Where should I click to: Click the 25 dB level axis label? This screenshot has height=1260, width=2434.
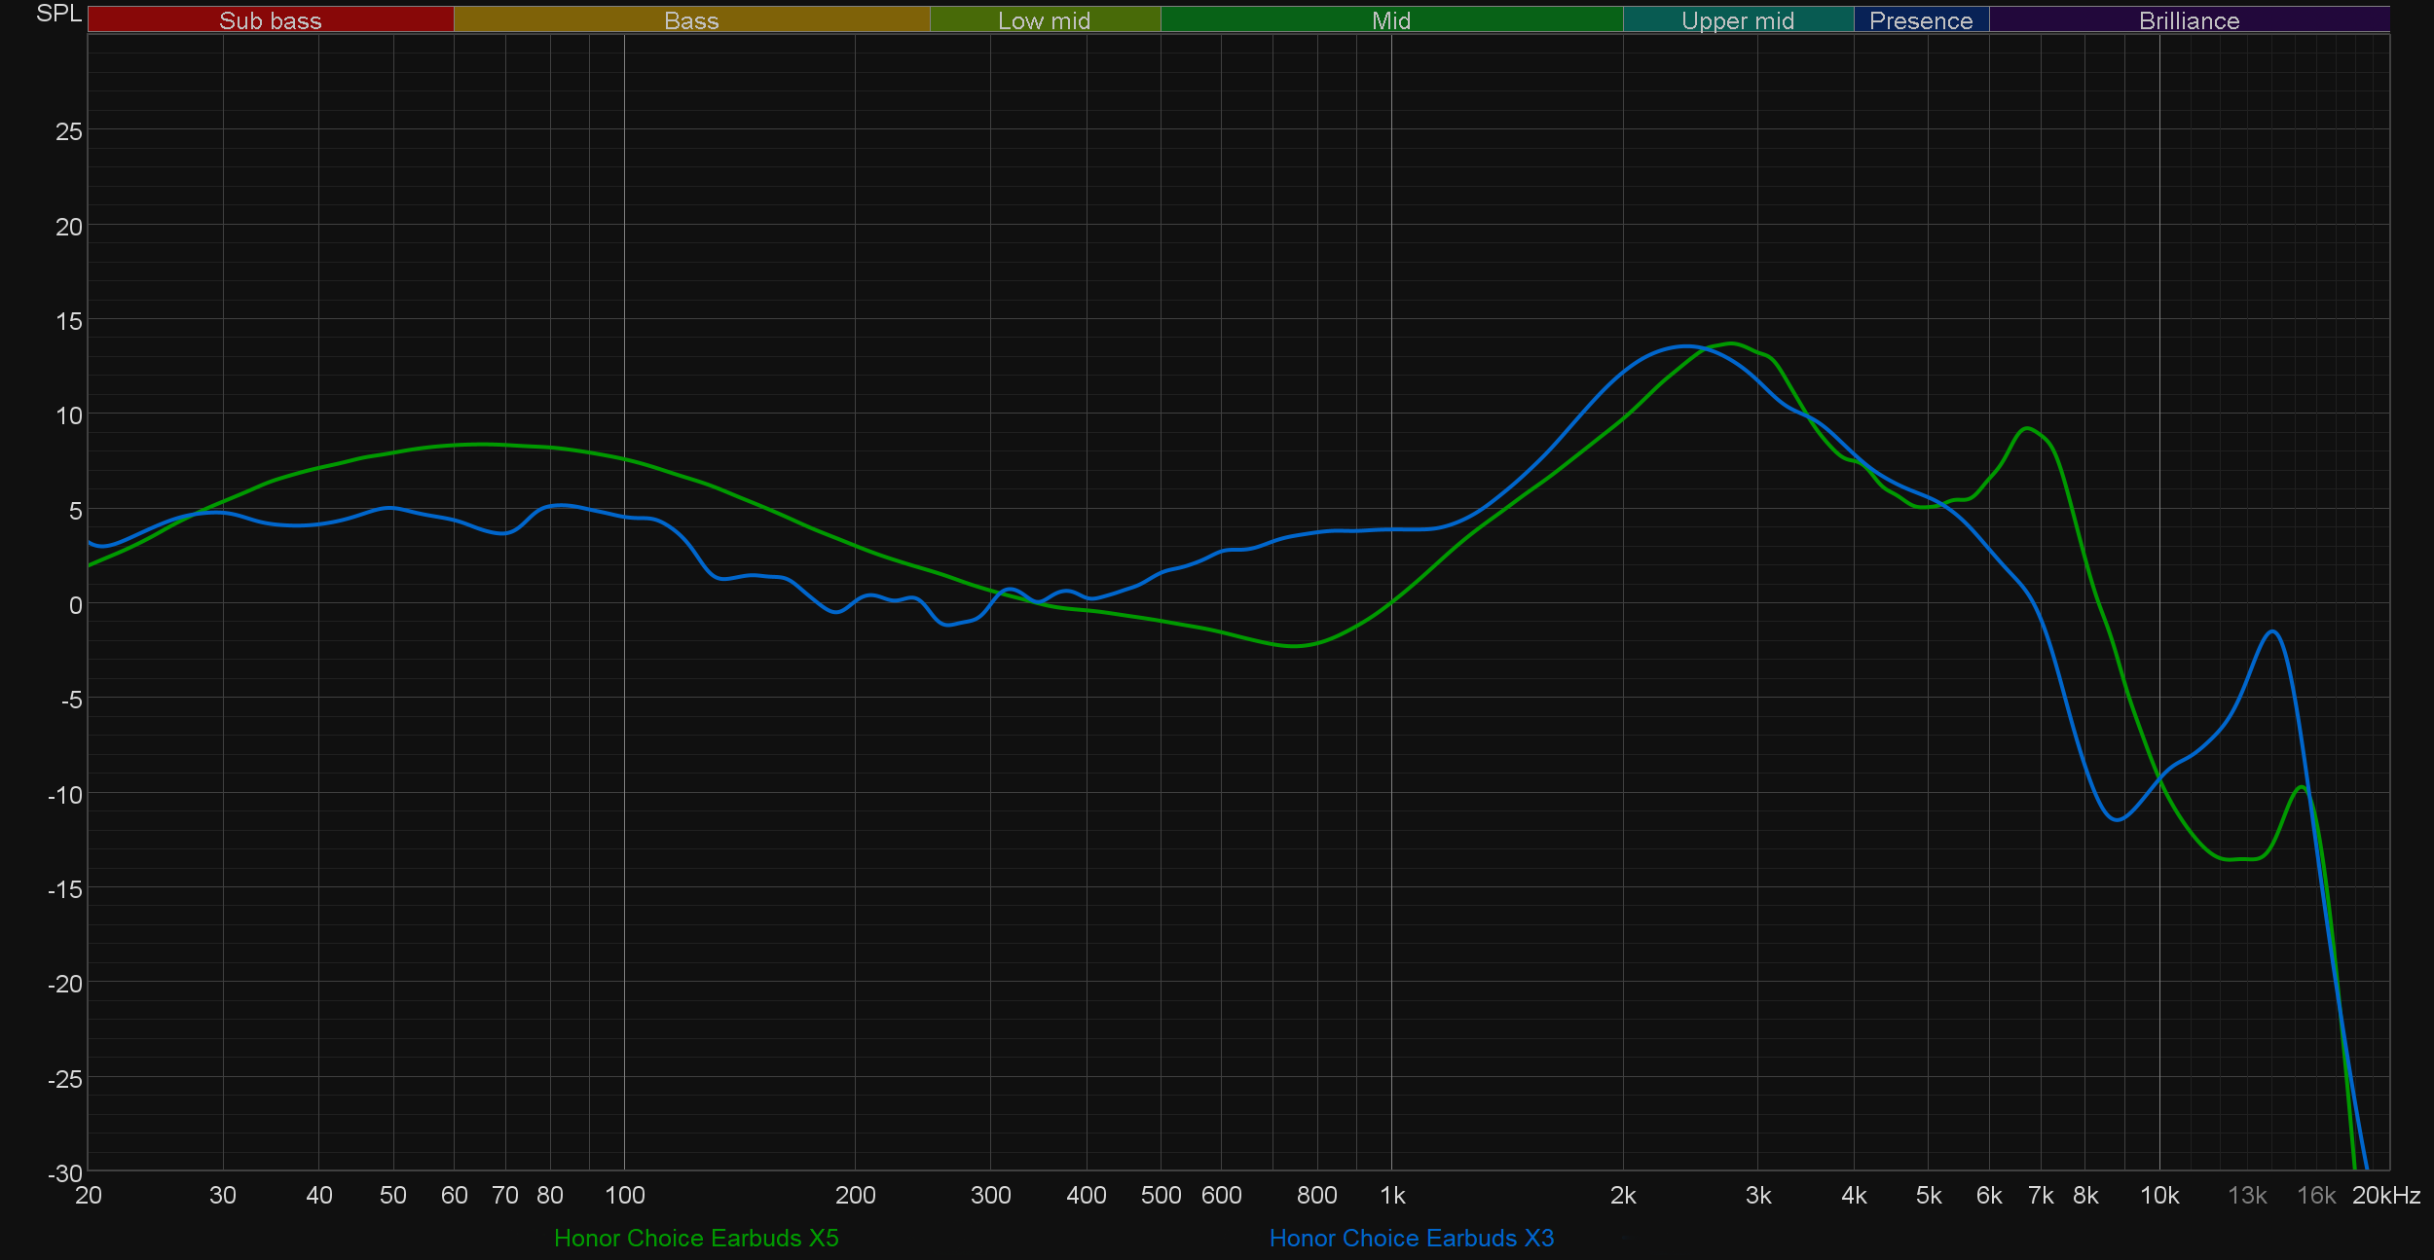point(69,131)
